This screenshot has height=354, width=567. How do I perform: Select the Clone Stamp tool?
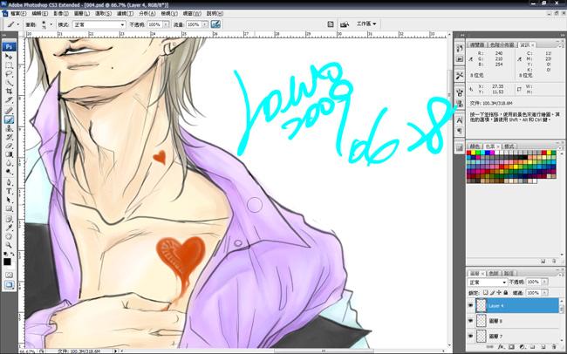(9, 128)
